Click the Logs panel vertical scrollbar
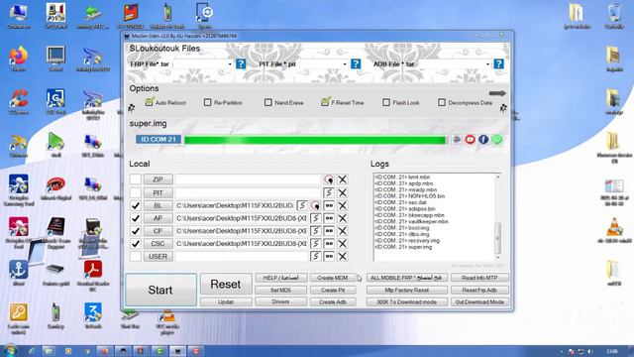 coord(497,217)
